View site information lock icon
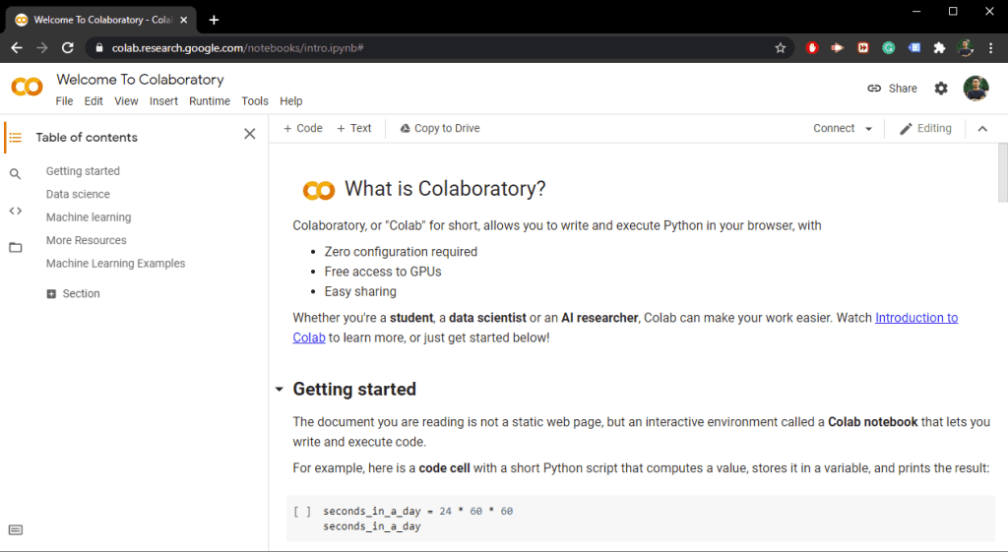The image size is (1008, 552). click(99, 48)
